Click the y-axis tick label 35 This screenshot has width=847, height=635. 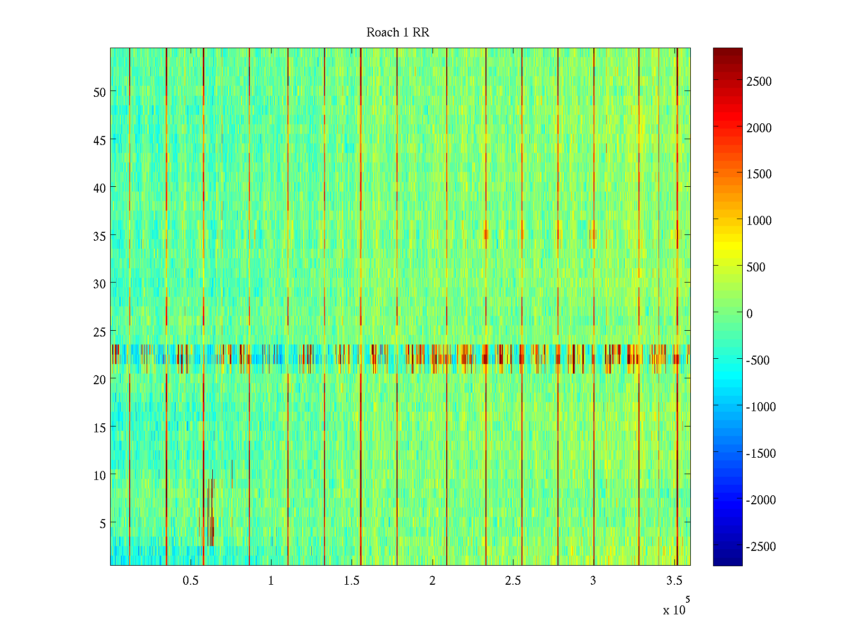click(x=99, y=236)
